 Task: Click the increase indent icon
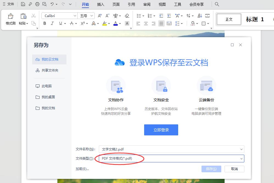[x=169, y=16]
